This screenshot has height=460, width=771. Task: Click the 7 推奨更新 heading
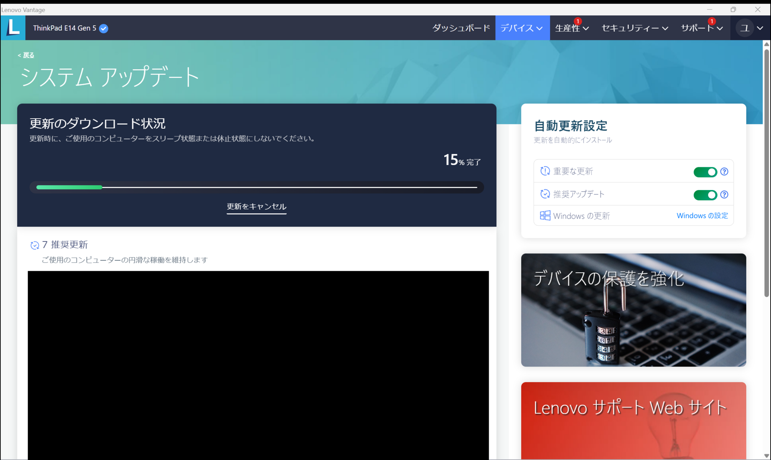(65, 245)
